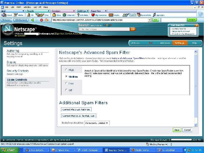Open the Radio icon
204x153 pixels.
(111, 15)
